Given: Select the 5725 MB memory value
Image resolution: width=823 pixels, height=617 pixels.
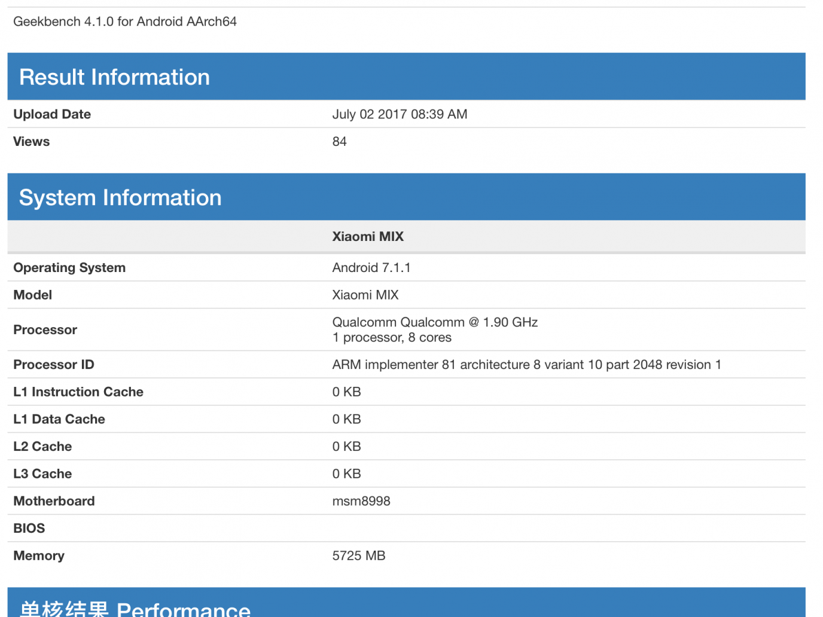Looking at the screenshot, I should tap(358, 556).
